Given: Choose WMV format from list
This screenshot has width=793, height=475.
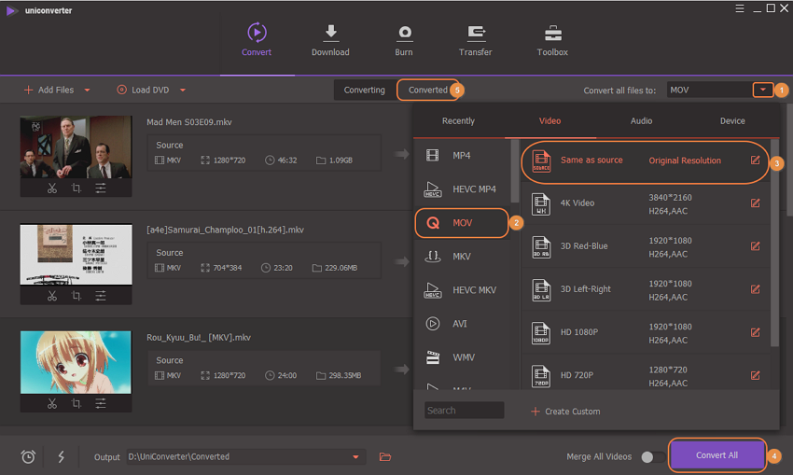Looking at the screenshot, I should coord(462,357).
